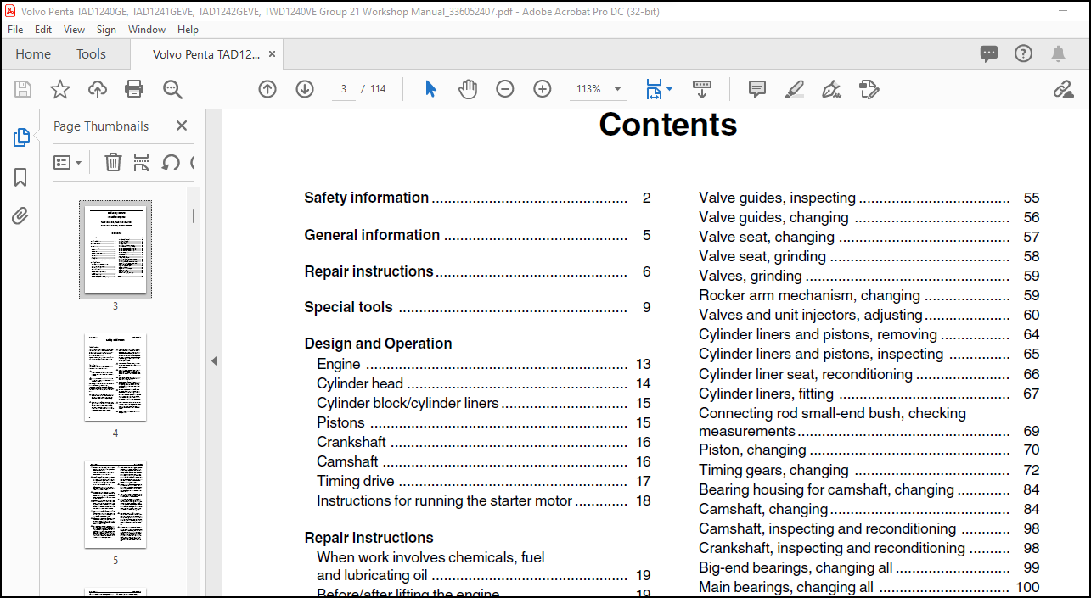Show Page Thumbnails sidebar panel icon
Viewport: 1091px width, 598px height.
20,137
